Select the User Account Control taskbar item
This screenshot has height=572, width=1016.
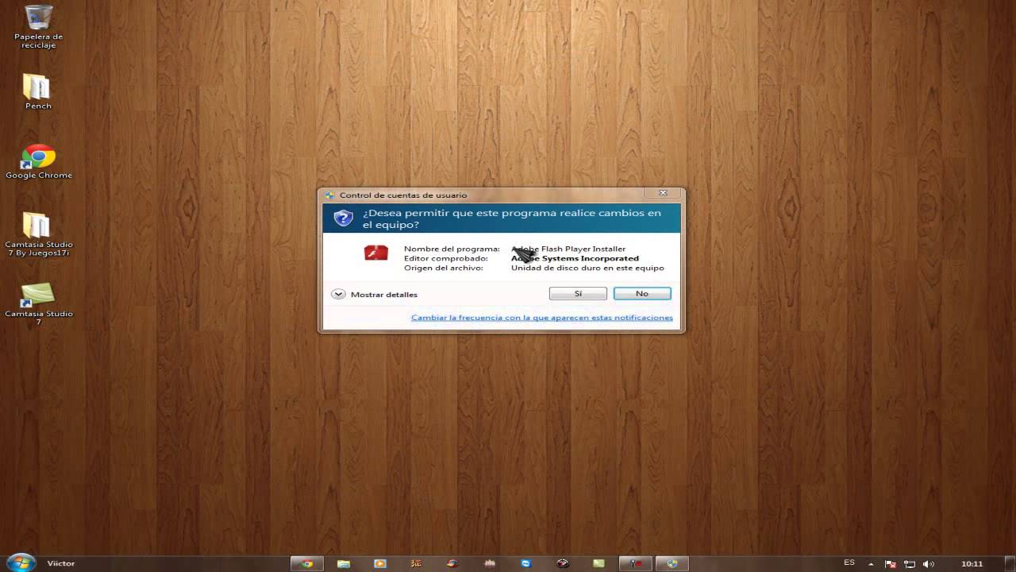click(x=672, y=563)
